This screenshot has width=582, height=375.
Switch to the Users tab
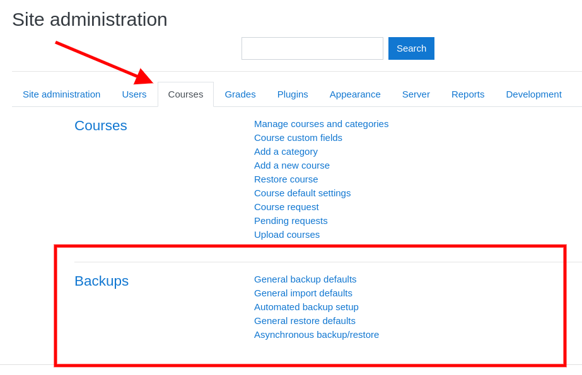coord(134,94)
